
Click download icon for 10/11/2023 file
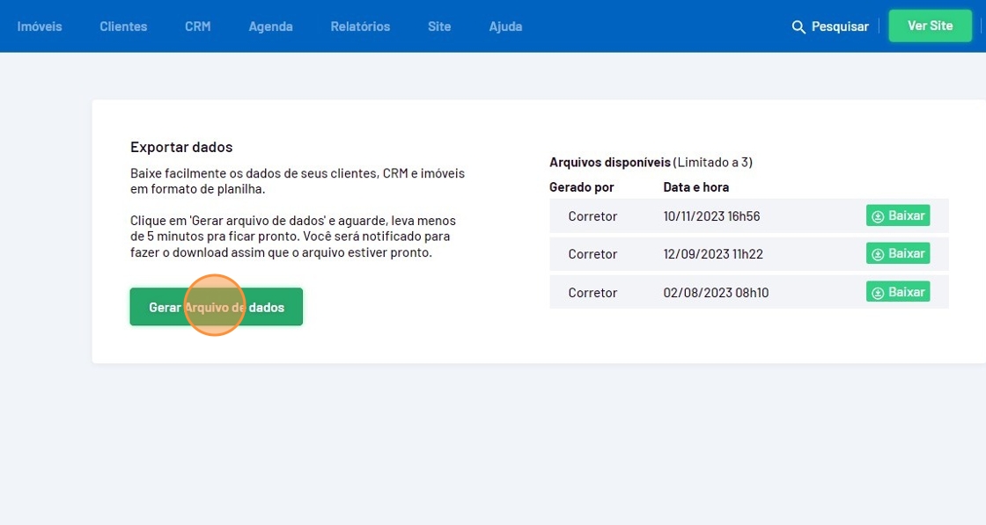tap(878, 216)
